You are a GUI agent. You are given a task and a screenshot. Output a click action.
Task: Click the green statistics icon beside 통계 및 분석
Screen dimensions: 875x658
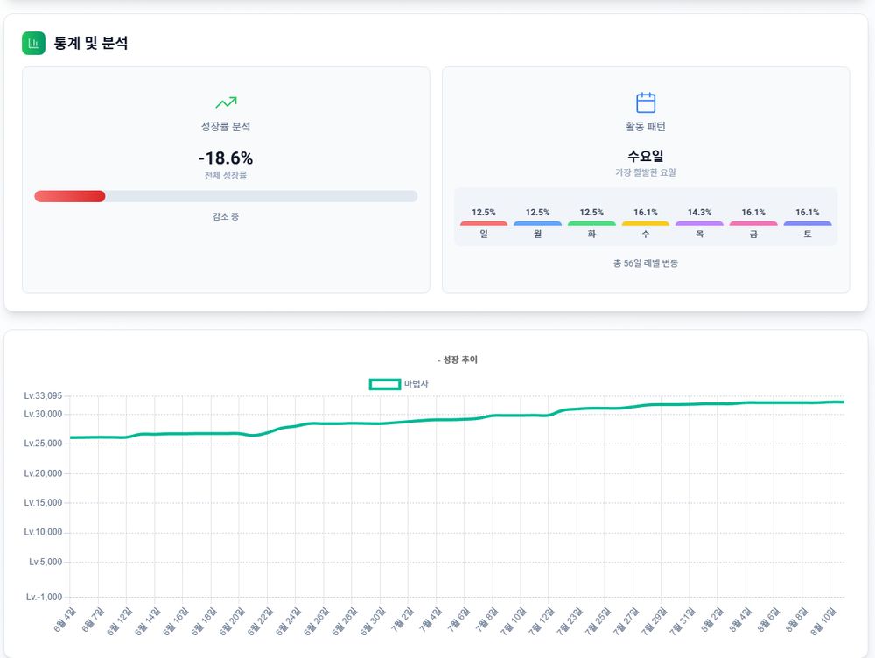click(33, 43)
